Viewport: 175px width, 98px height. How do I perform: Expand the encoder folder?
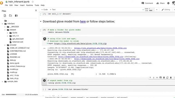coord(5,45)
